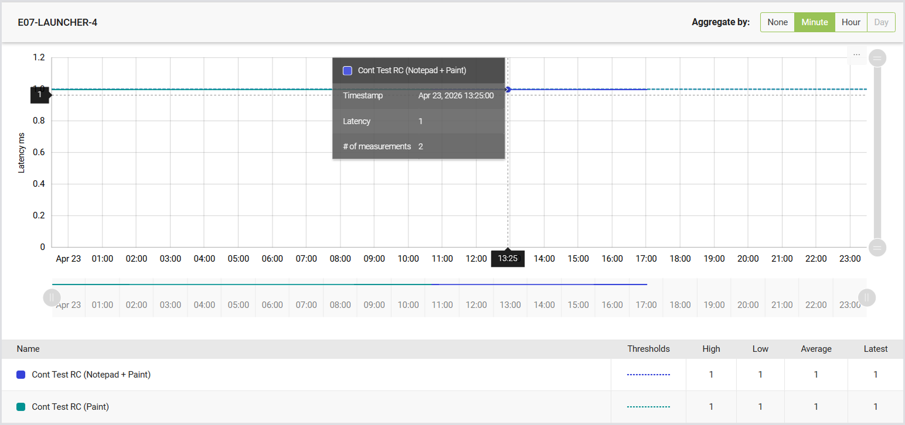The width and height of the screenshot is (905, 425).
Task: Toggle Cont Test RC (Notepad + Paint) series swatch
Action: (21, 375)
